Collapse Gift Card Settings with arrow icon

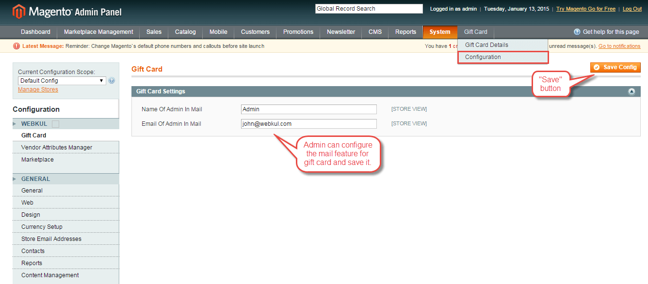point(632,91)
